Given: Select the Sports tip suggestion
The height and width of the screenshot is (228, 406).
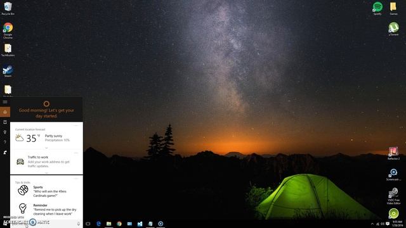Looking at the screenshot, I should [49, 191].
